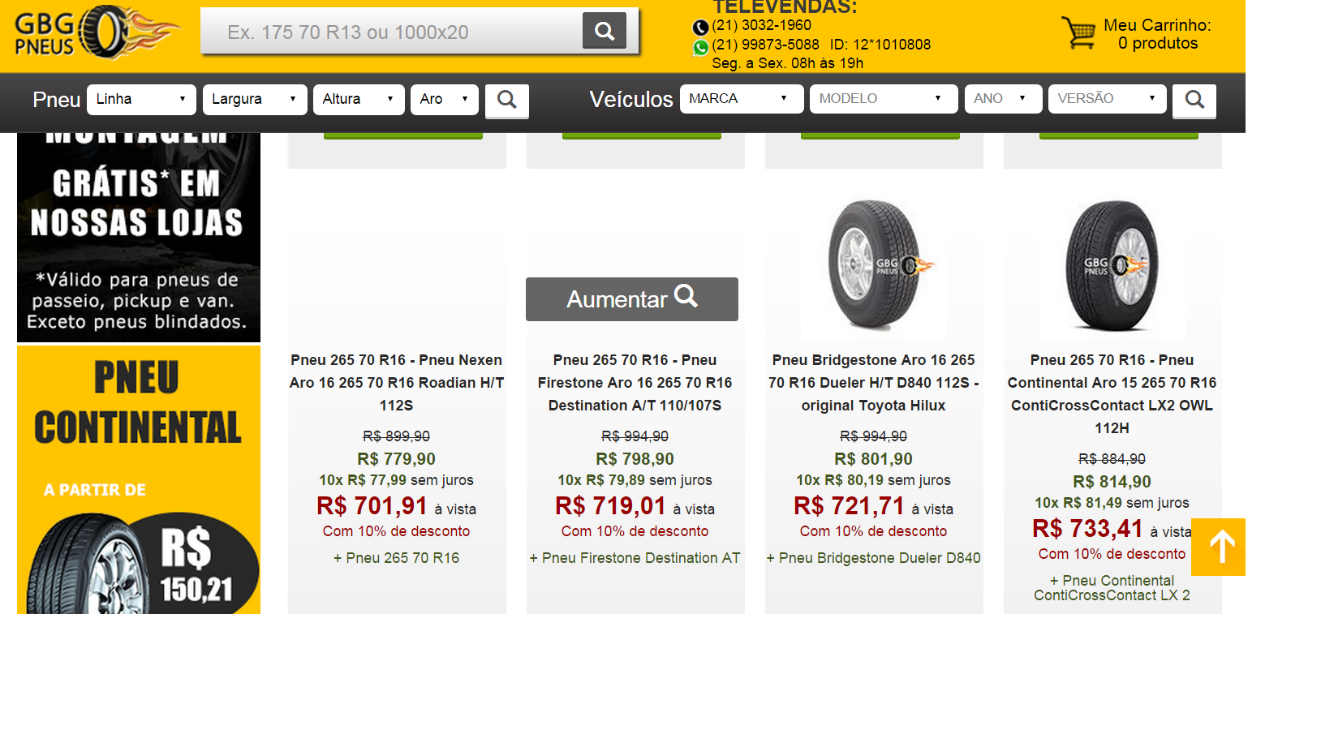Click the Aumentar zoom button
Image resolution: width=1321 pixels, height=730 pixels.
tap(631, 299)
